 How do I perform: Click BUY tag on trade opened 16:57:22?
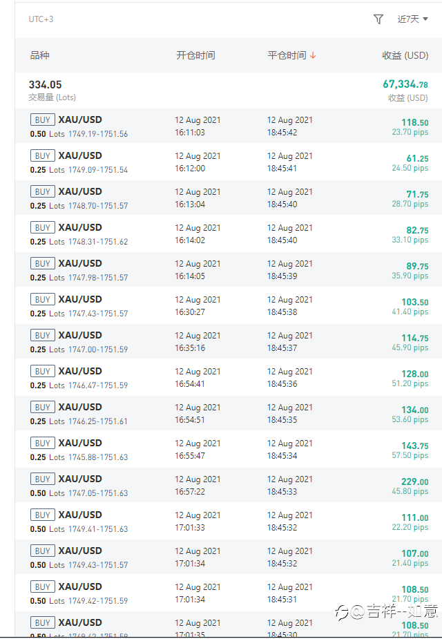pos(42,479)
